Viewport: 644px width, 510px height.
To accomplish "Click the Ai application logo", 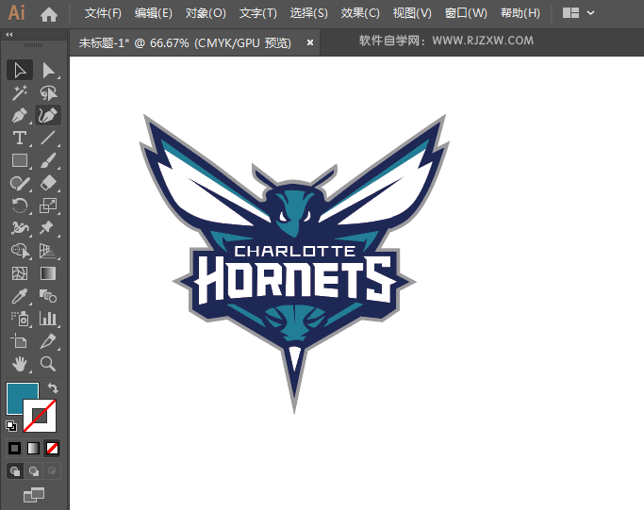I will click(x=17, y=13).
